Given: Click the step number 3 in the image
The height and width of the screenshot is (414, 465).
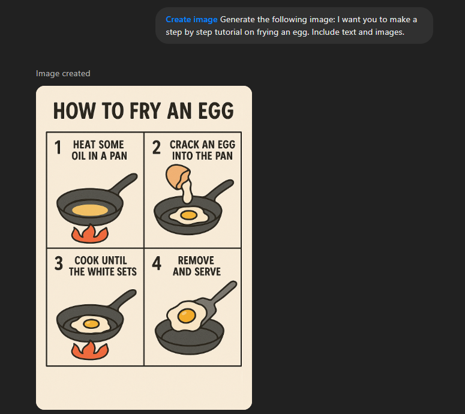Looking at the screenshot, I should 58,263.
